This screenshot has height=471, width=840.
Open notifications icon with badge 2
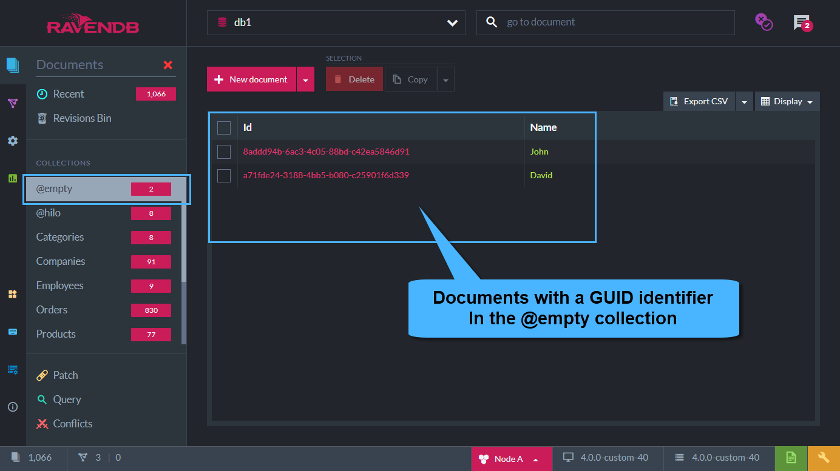[x=802, y=23]
